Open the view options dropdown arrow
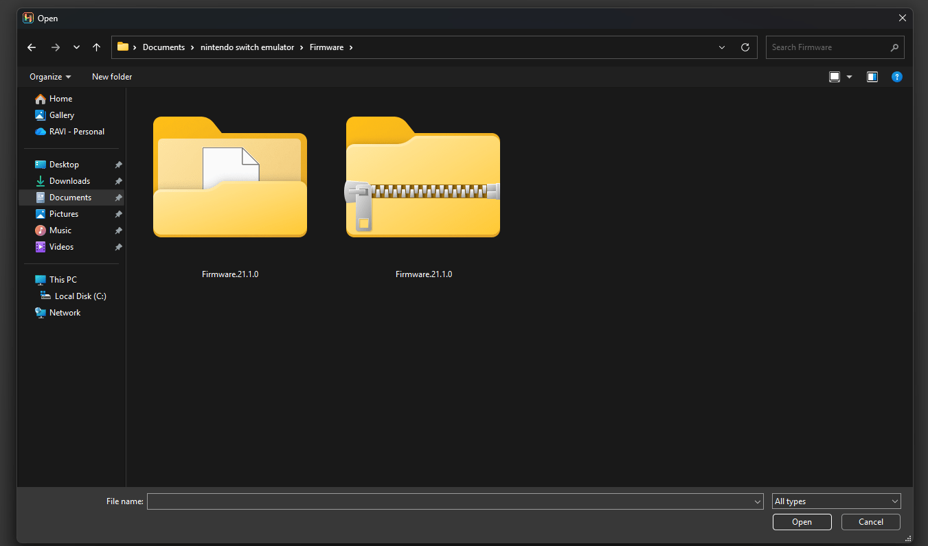The image size is (928, 546). click(x=849, y=76)
